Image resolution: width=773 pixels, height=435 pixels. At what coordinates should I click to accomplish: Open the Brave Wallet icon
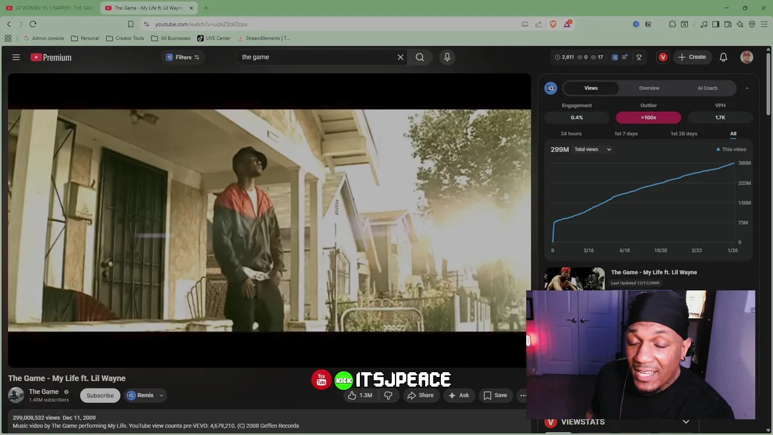[728, 24]
